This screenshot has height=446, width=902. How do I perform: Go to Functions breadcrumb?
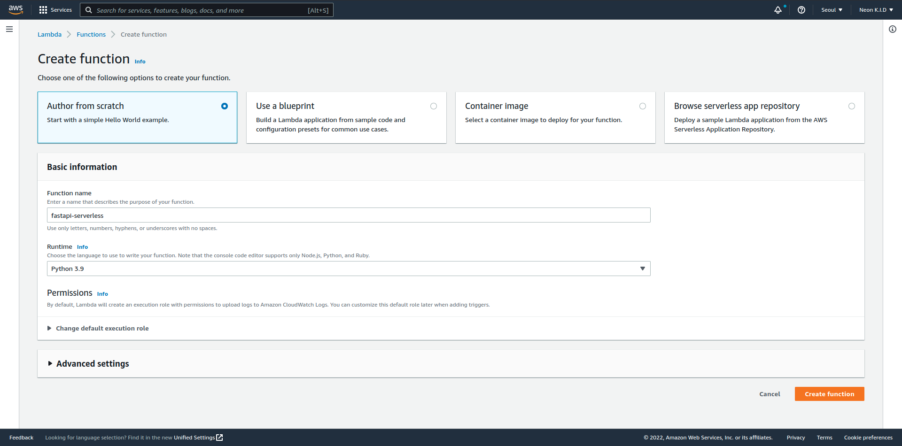pyautogui.click(x=91, y=34)
